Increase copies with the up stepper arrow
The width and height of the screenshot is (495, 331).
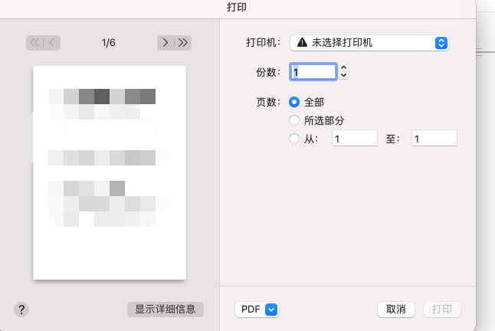pyautogui.click(x=344, y=68)
